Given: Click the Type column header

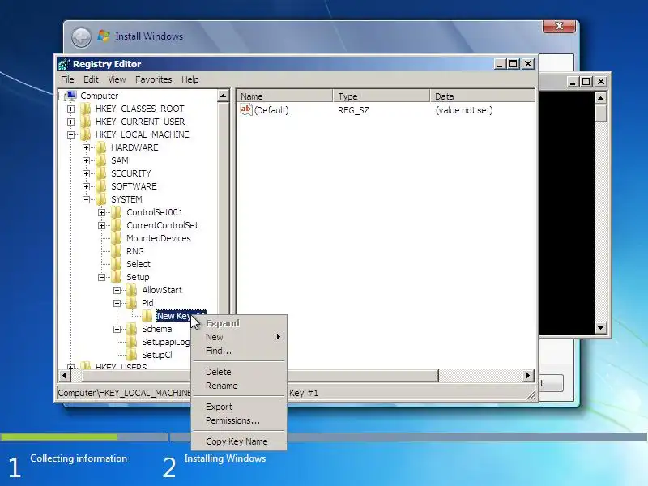Looking at the screenshot, I should click(x=382, y=96).
